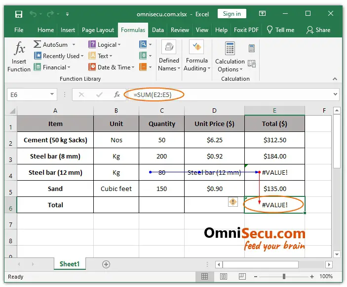Expand the formula bar chevron

(335, 94)
